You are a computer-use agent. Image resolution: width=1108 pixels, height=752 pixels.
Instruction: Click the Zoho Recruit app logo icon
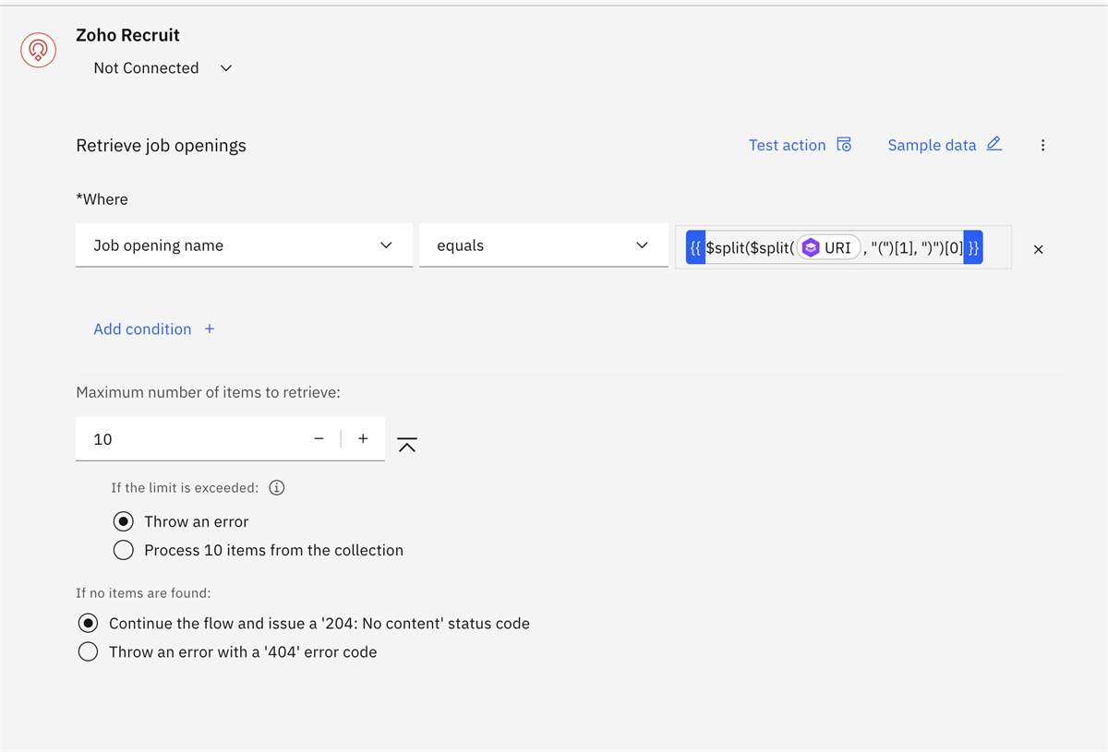[x=38, y=48]
